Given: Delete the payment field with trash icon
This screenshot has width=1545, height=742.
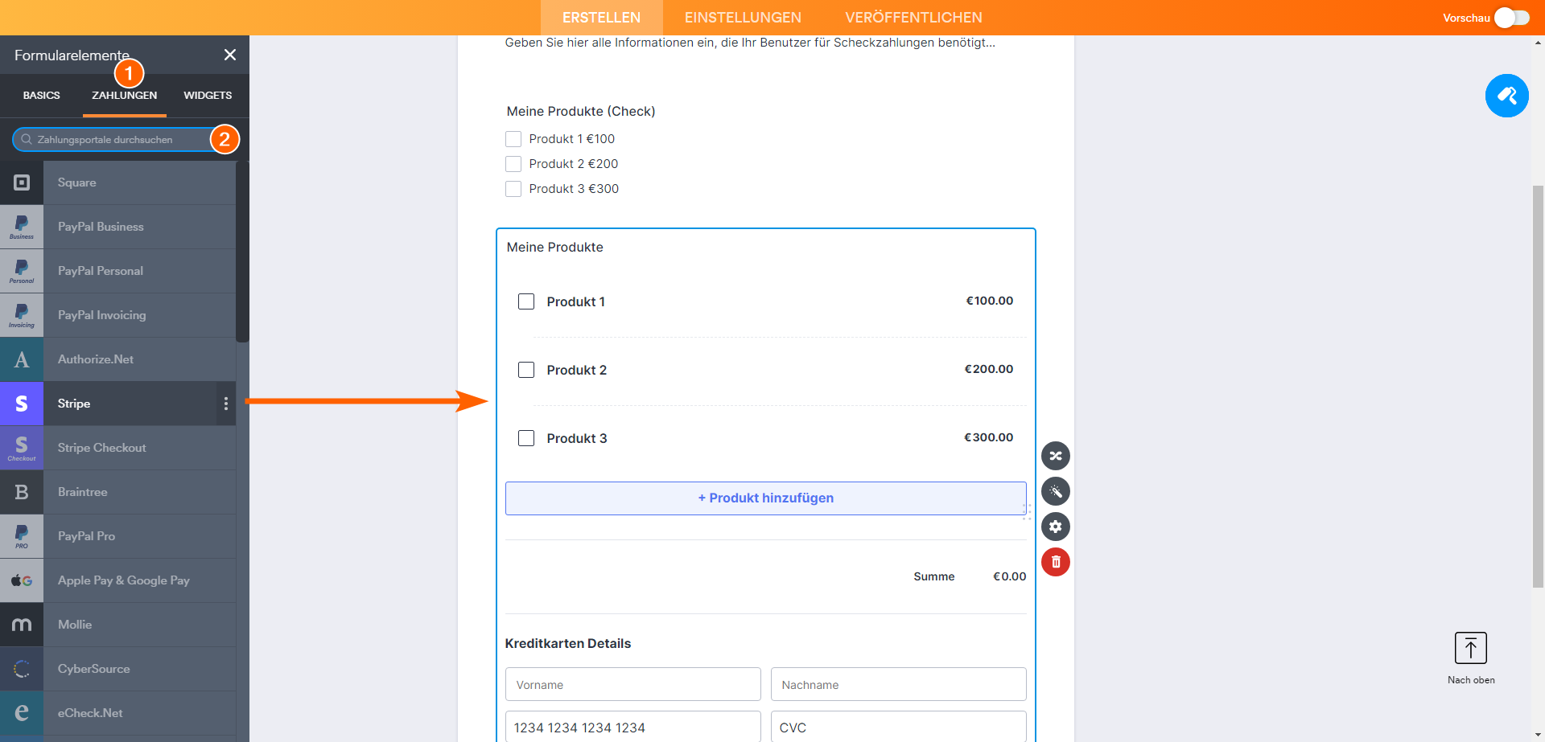Looking at the screenshot, I should click(x=1056, y=562).
